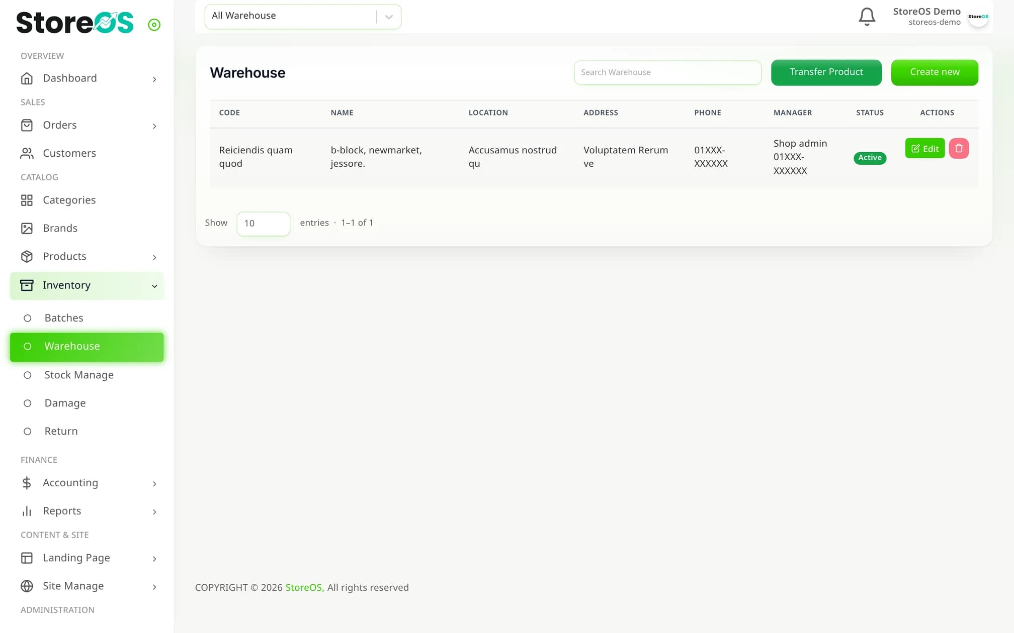This screenshot has height=633, width=1014.
Task: Click the Orders bag icon
Action: pos(27,125)
